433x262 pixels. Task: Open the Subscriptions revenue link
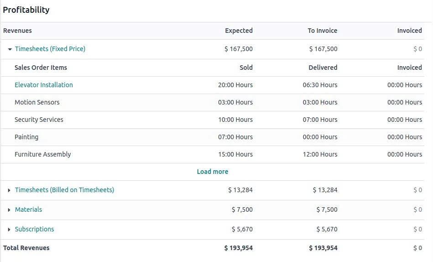[x=34, y=229]
